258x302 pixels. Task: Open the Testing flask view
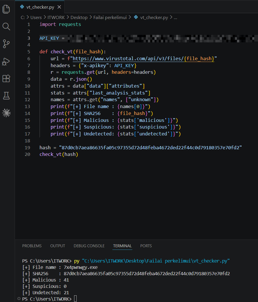pyautogui.click(x=6, y=96)
